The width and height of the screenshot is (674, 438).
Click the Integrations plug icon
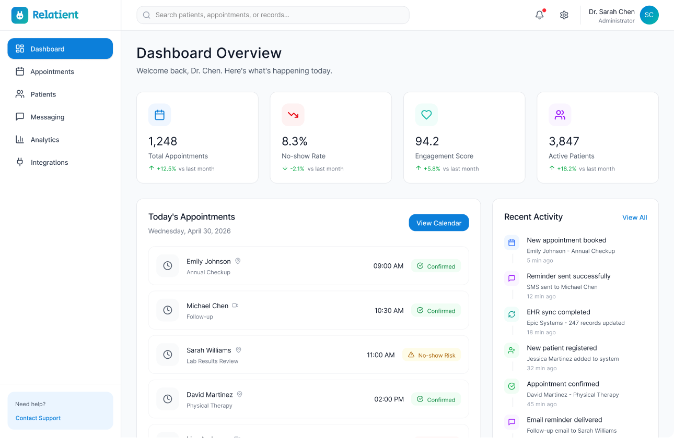pos(20,162)
